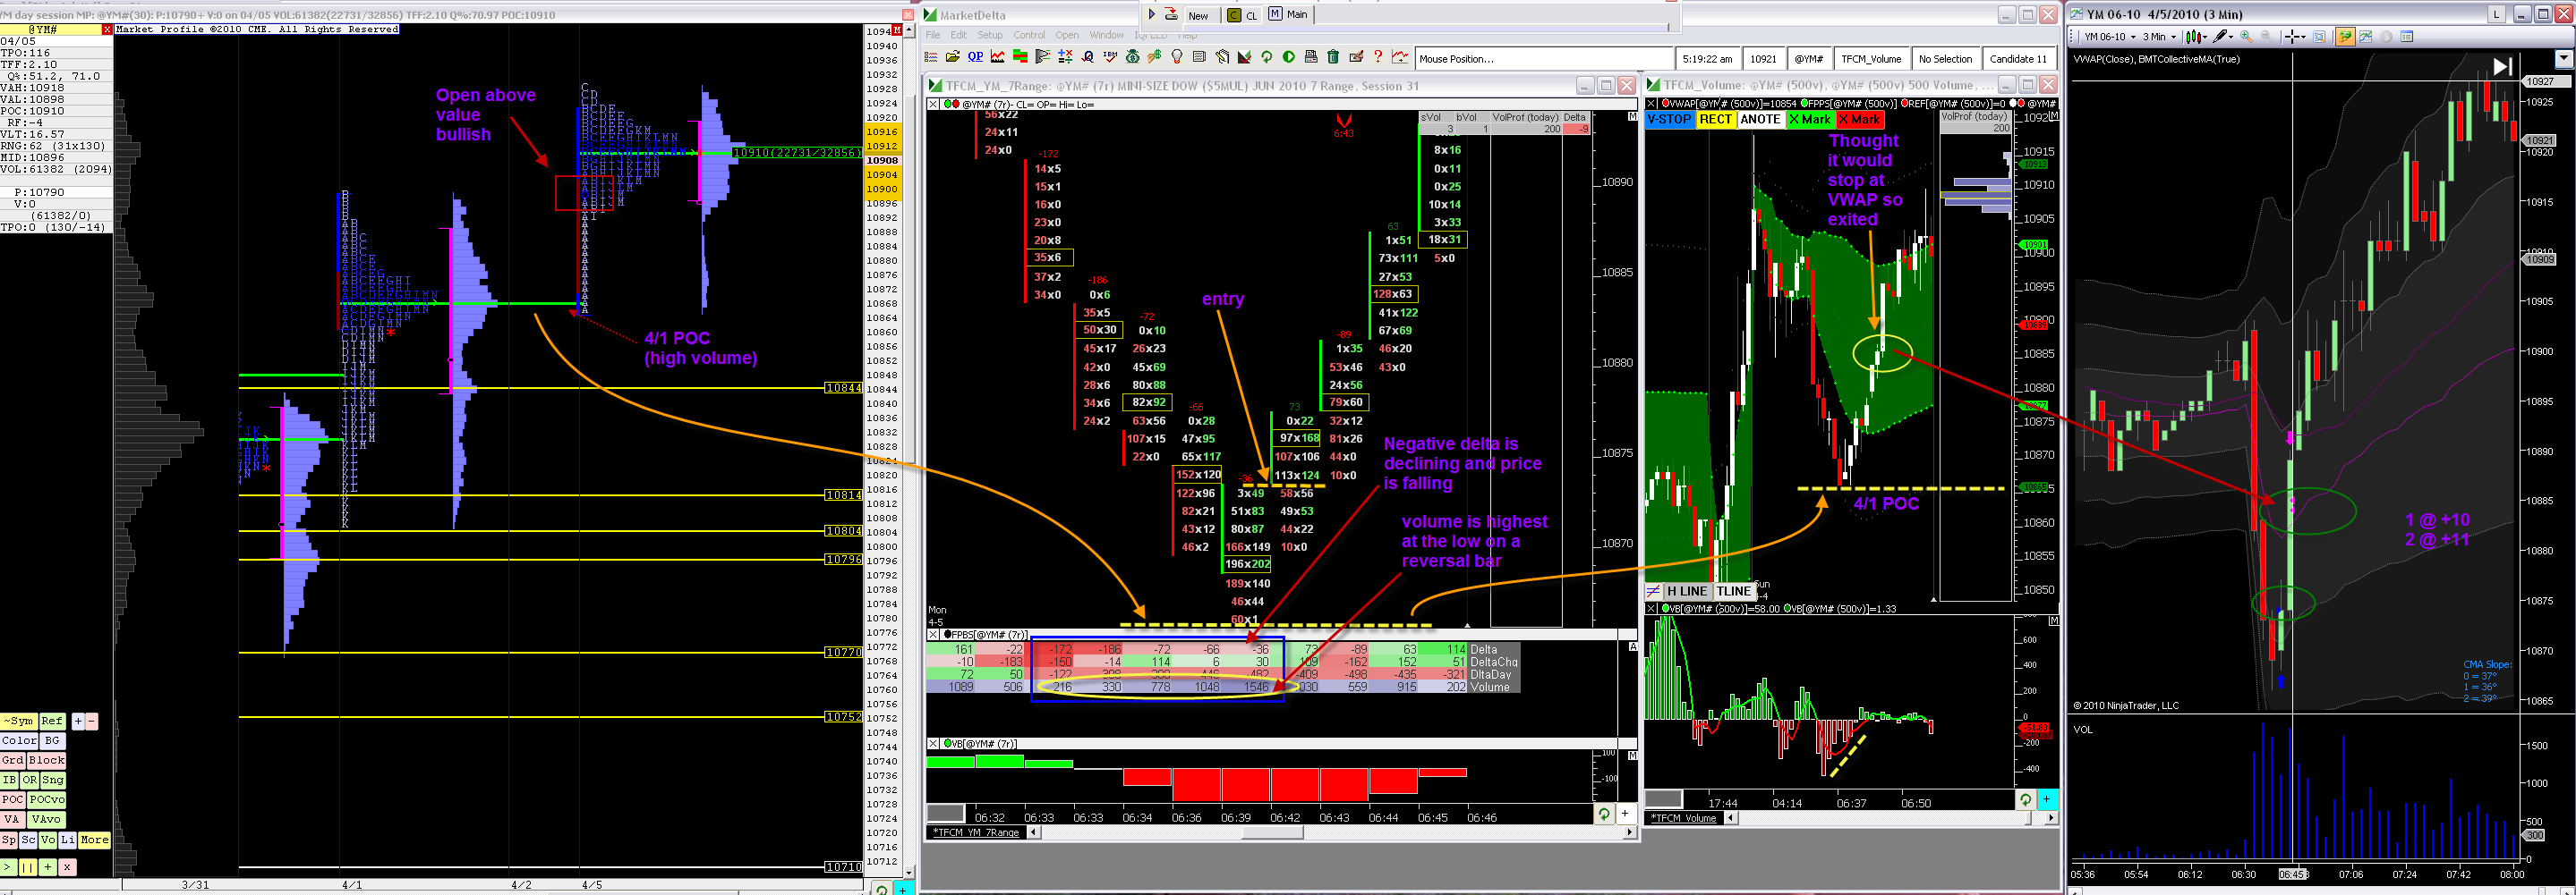
Task: Toggle the POCvo button in Market Profile panel
Action: point(47,800)
